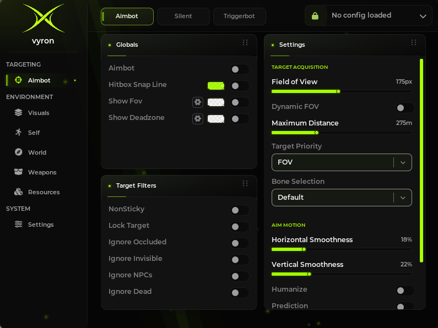Toggle Ignore Invisible
The image size is (438, 328).
[x=240, y=260]
